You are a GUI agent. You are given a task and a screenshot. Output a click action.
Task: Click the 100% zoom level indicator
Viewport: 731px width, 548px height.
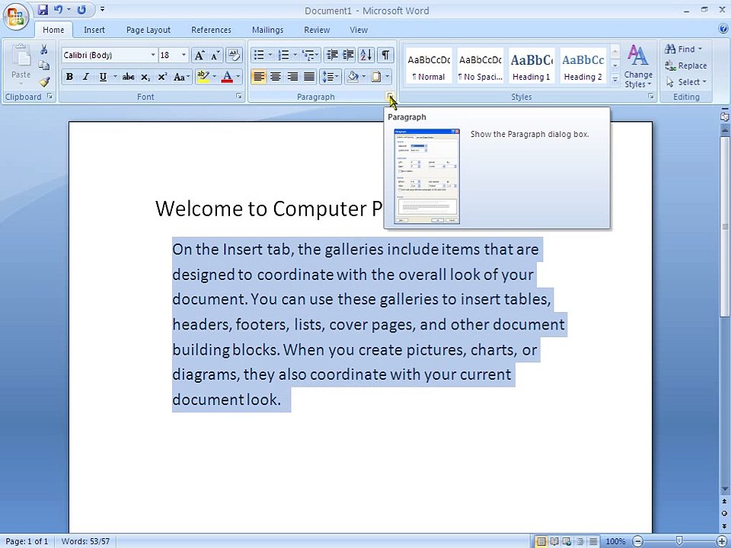(x=615, y=541)
